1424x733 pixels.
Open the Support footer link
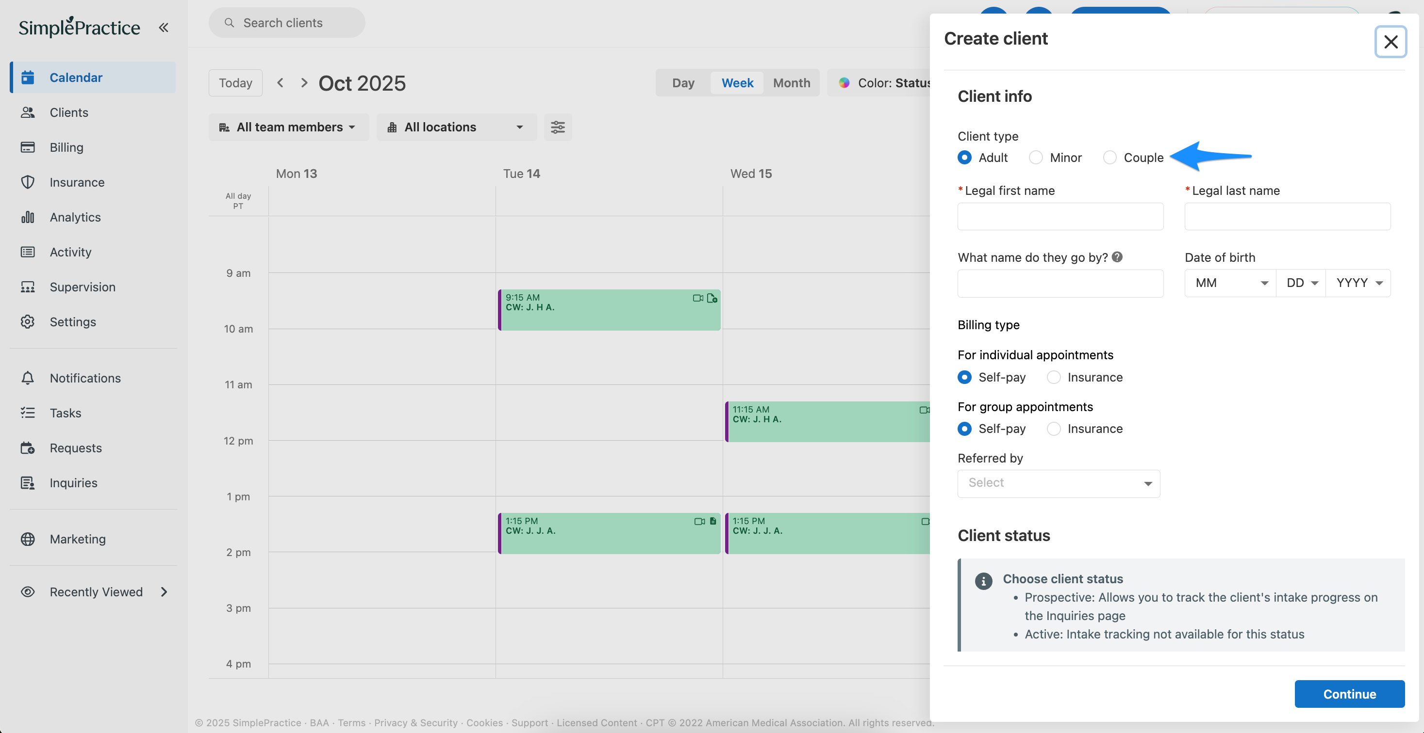pos(530,722)
